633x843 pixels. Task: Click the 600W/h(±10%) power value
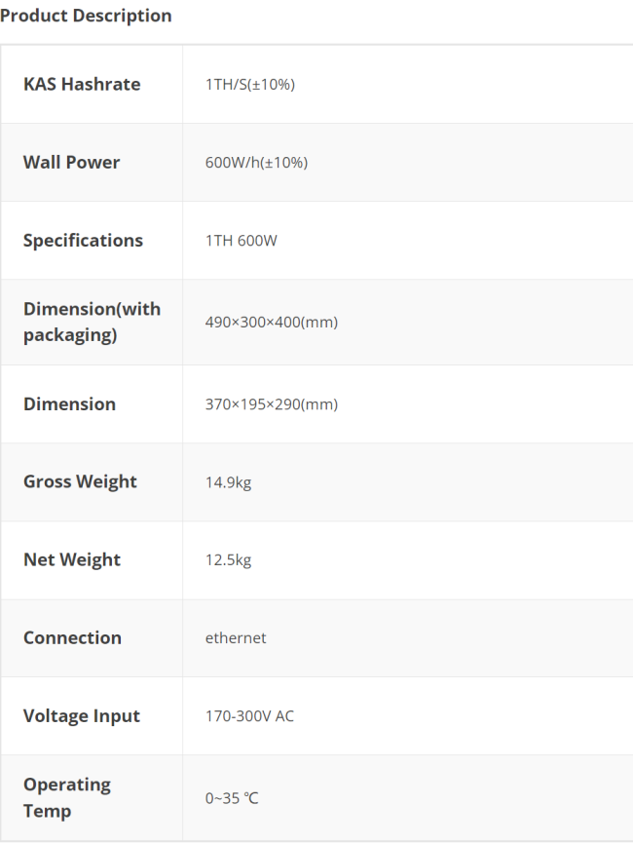click(256, 163)
